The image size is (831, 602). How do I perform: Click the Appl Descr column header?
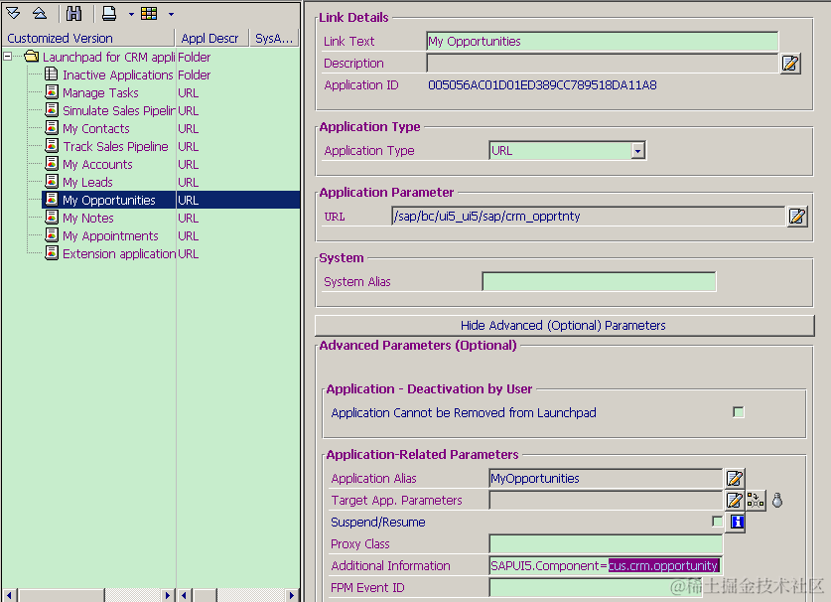(x=212, y=38)
